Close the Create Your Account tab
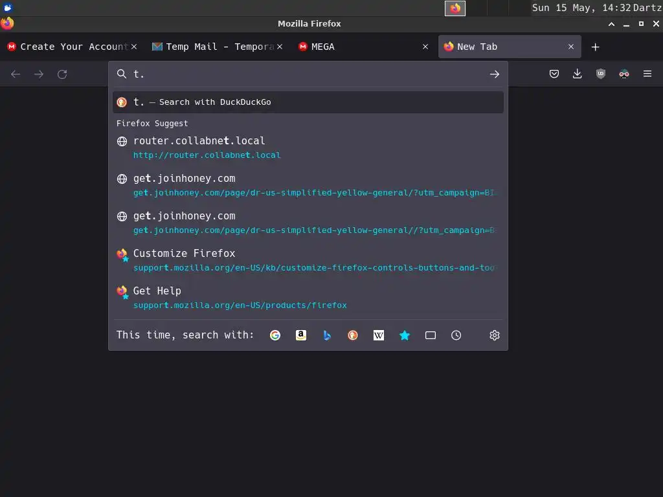The height and width of the screenshot is (497, 663). click(134, 47)
